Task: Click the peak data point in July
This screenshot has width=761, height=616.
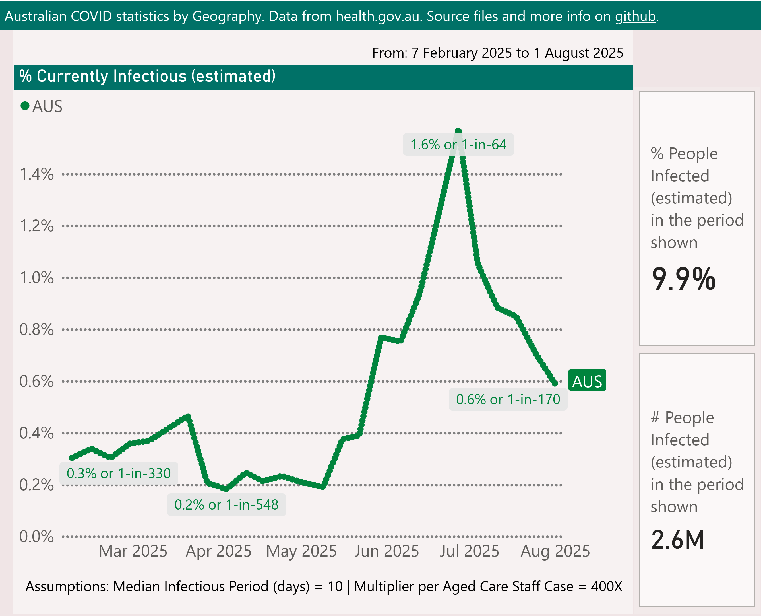Action: click(x=458, y=131)
